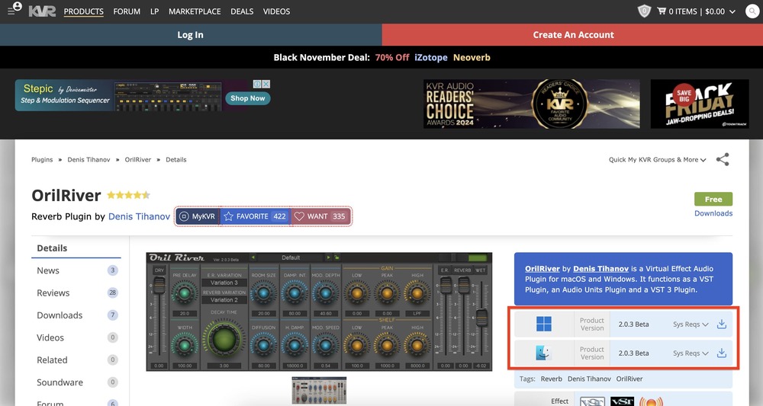763x406 pixels.
Task: Click the OrilRiver star rating
Action: (x=128, y=195)
